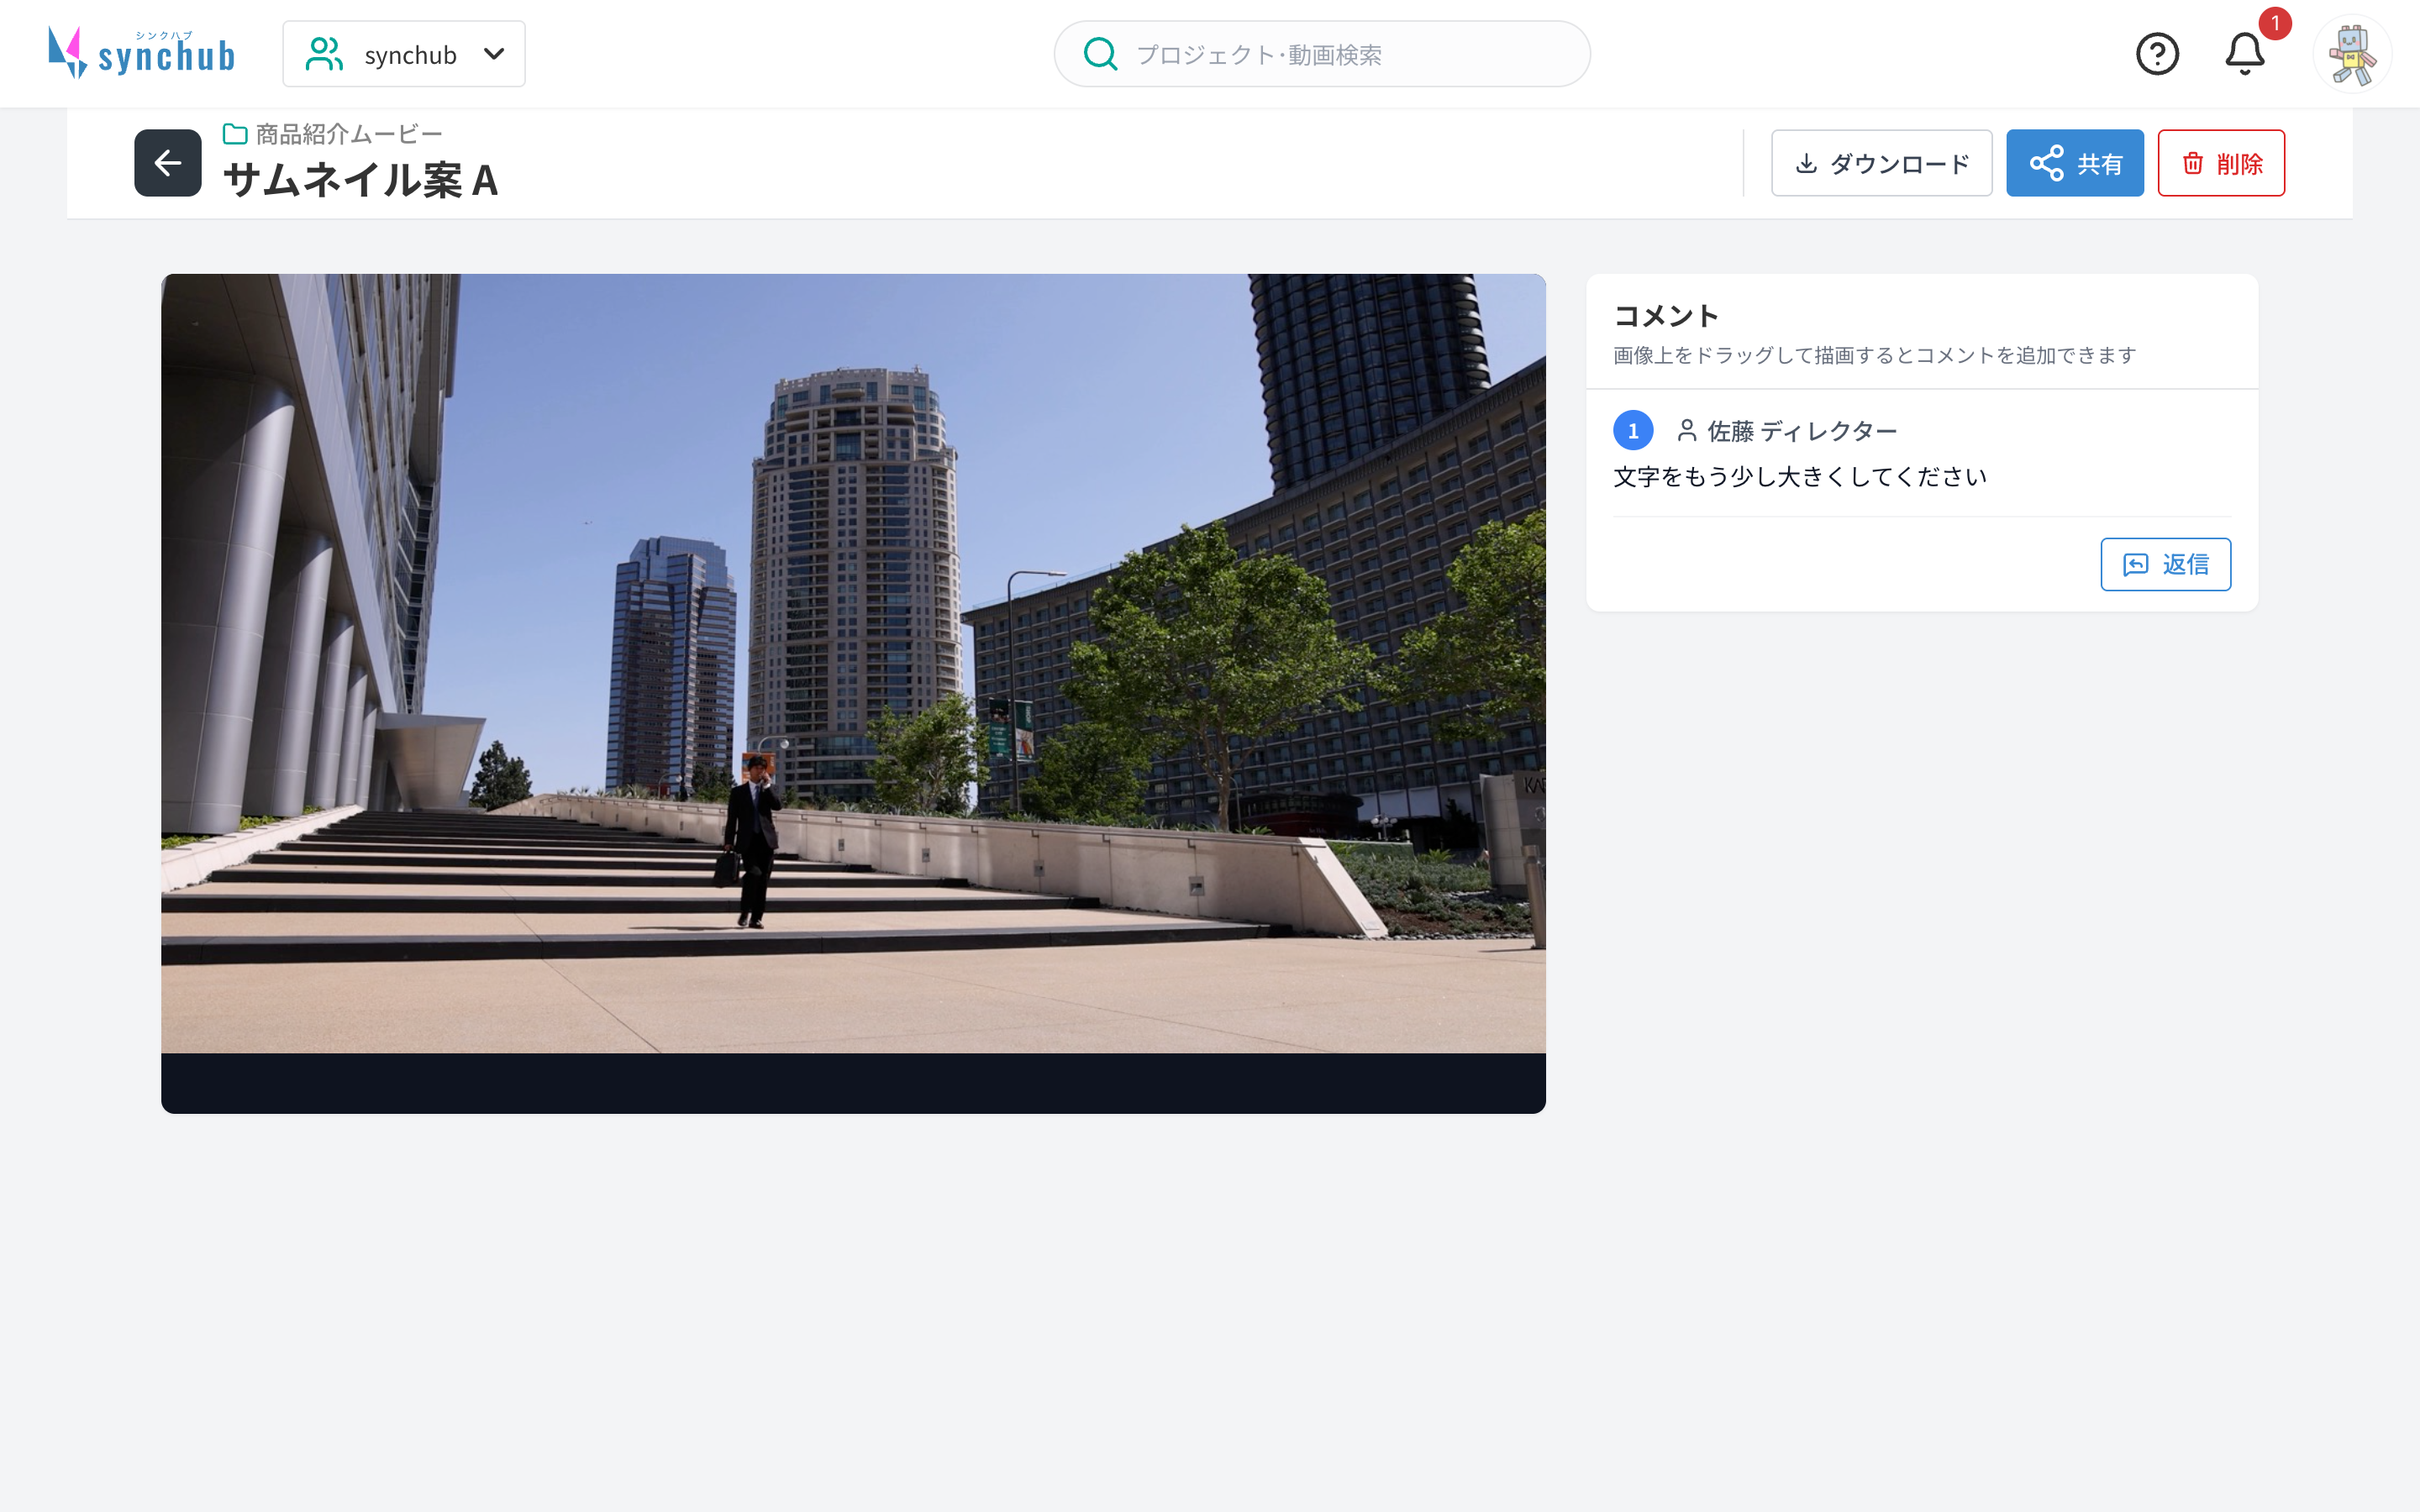
Task: Open the synchub team dropdown
Action: tap(404, 54)
